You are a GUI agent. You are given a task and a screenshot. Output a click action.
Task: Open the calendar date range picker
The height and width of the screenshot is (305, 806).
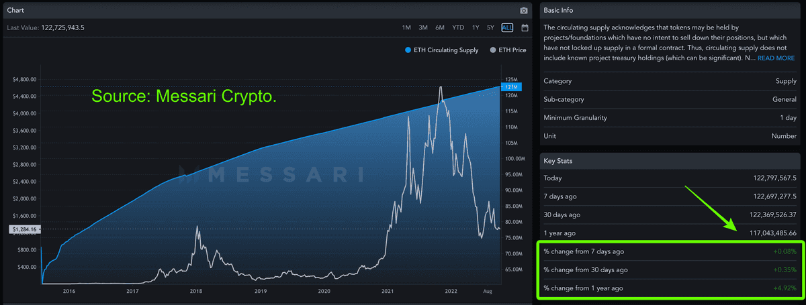[x=525, y=27]
